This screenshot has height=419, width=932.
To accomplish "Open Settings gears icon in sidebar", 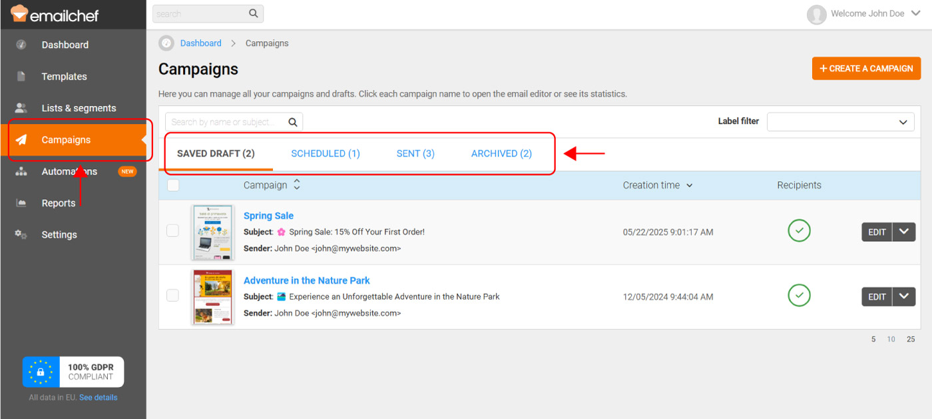I will (x=21, y=234).
